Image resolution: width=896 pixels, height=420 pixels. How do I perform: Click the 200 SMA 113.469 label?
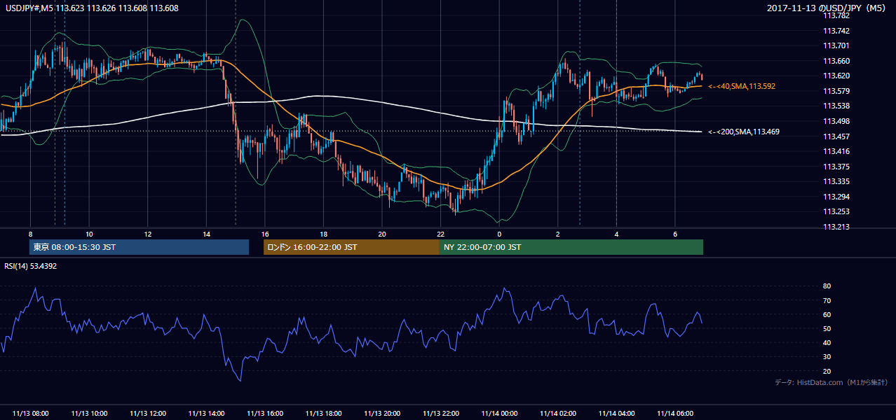pos(744,132)
